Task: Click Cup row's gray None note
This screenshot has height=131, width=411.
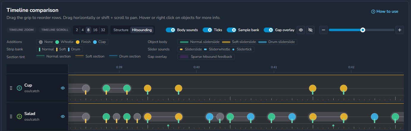Action: pyautogui.click(x=86, y=88)
